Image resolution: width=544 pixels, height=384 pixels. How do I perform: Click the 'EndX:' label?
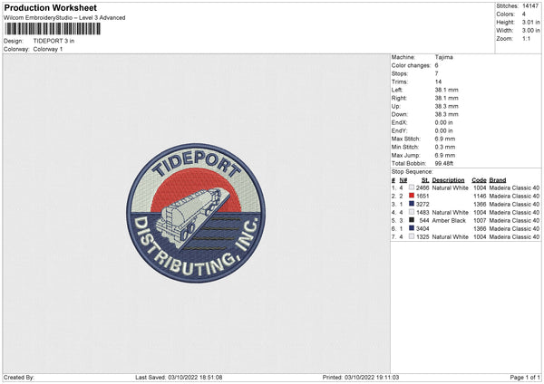399,122
